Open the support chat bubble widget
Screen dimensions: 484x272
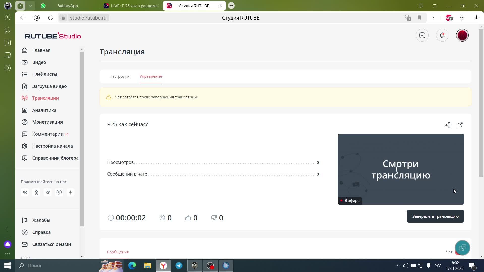click(462, 248)
